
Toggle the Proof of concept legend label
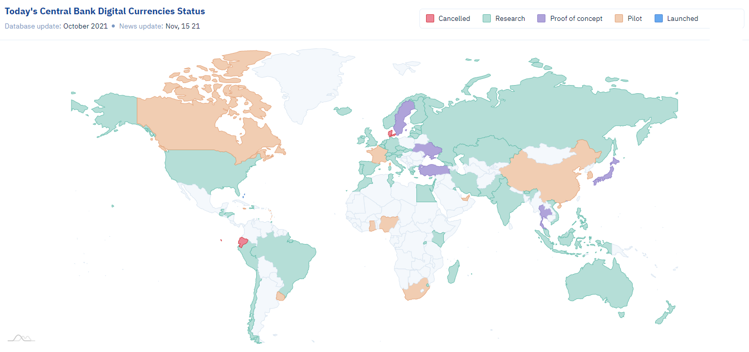(x=576, y=18)
